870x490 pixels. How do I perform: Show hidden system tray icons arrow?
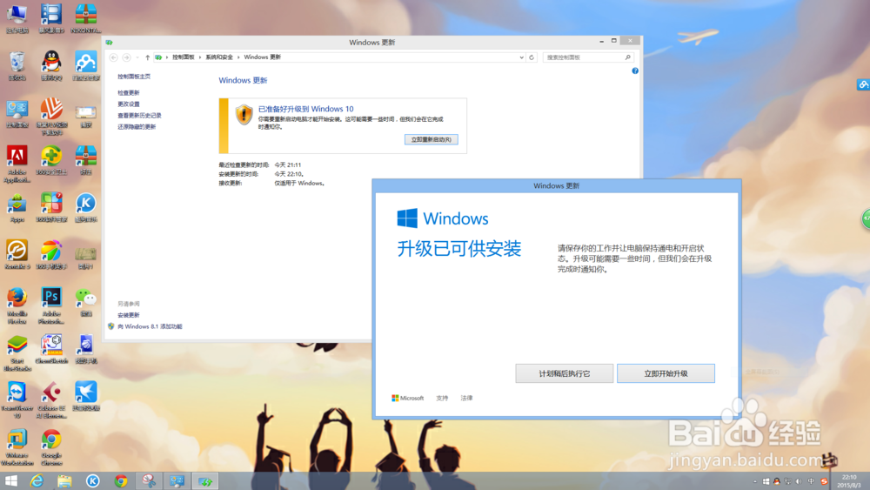click(x=754, y=481)
